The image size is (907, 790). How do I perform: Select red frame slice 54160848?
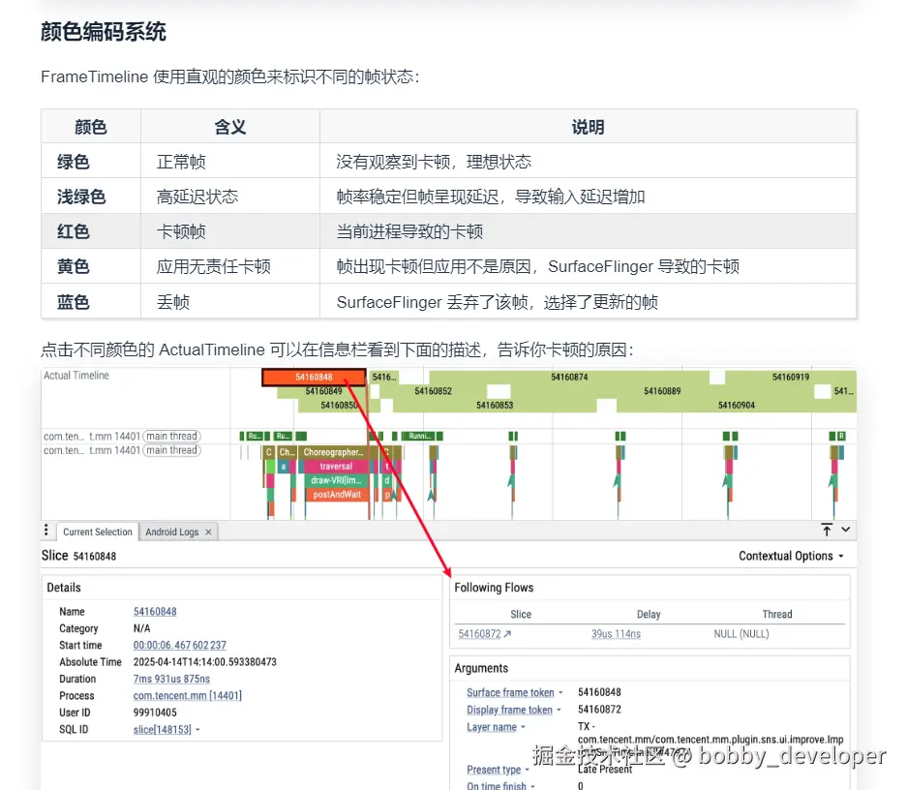(314, 377)
